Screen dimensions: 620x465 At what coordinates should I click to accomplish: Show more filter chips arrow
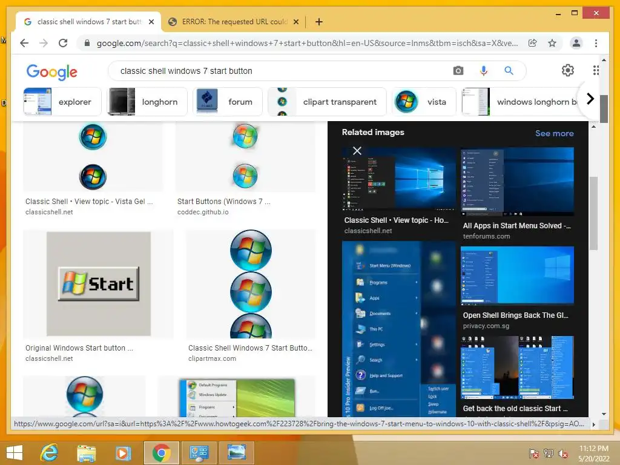[x=590, y=99]
